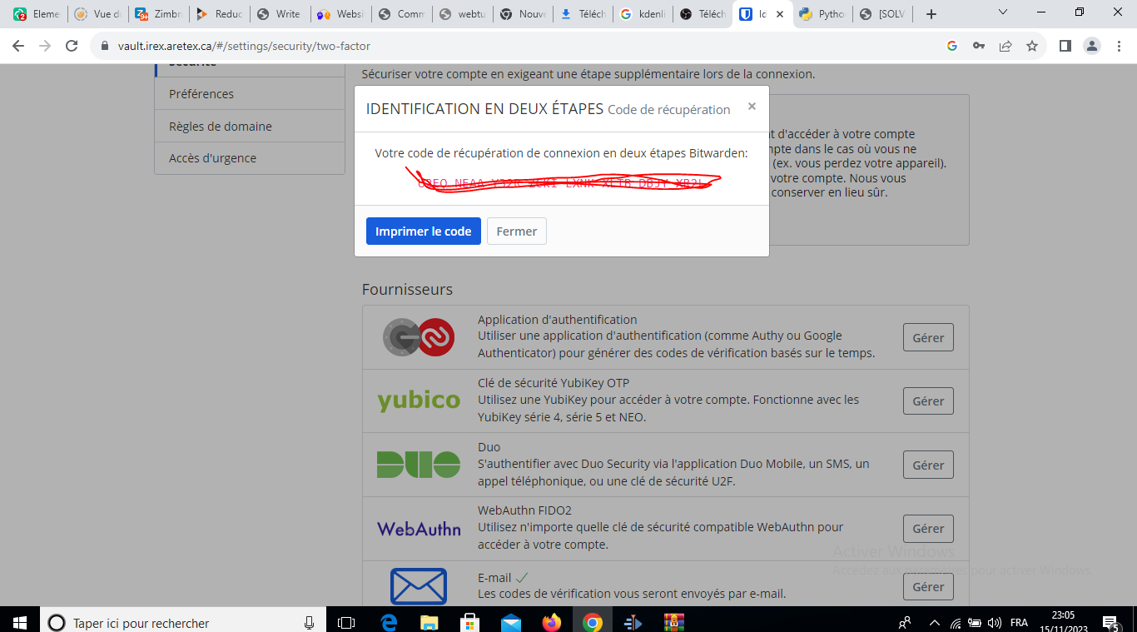1137x632 pixels.
Task: Click the E-mail envelope icon
Action: [x=419, y=586]
